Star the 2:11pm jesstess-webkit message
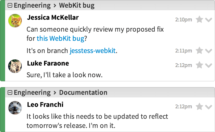This screenshot has width=215, height=132. coord(199,50)
